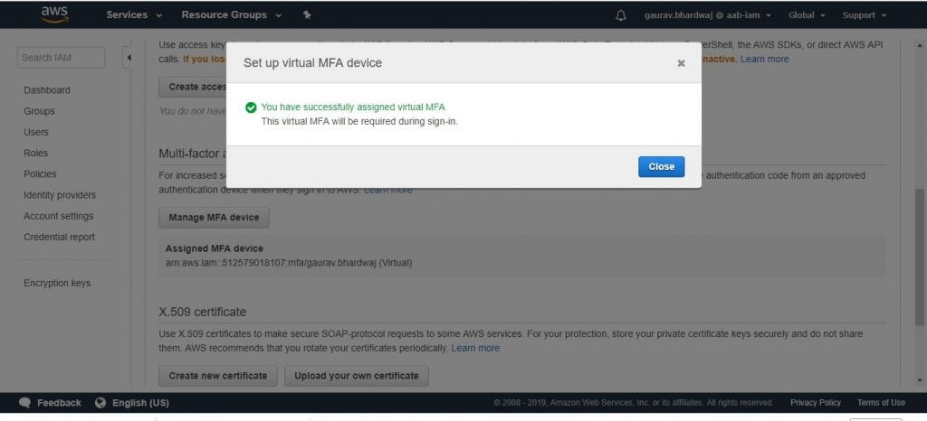Open Learn more link for access keys
The height and width of the screenshot is (421, 927).
[764, 59]
